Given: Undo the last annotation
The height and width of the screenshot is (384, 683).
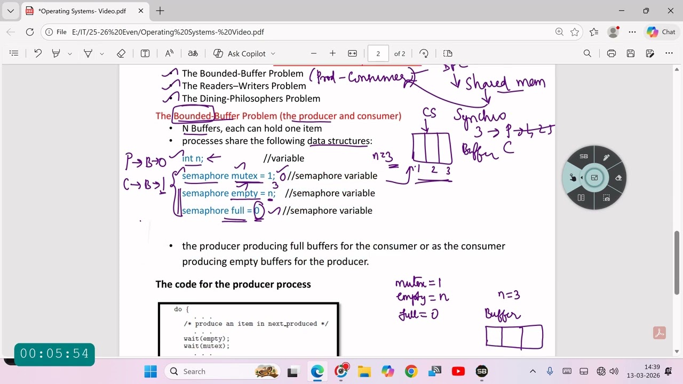Looking at the screenshot, I should pyautogui.click(x=37, y=53).
